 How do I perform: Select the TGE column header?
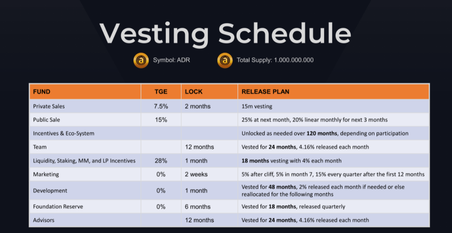(x=160, y=92)
